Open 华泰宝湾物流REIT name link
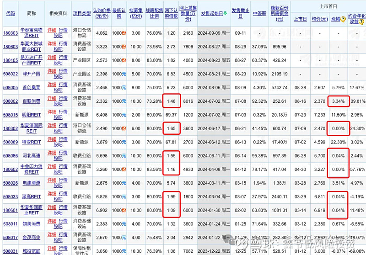Viewport: 366px width, 255px height. pos(32,33)
